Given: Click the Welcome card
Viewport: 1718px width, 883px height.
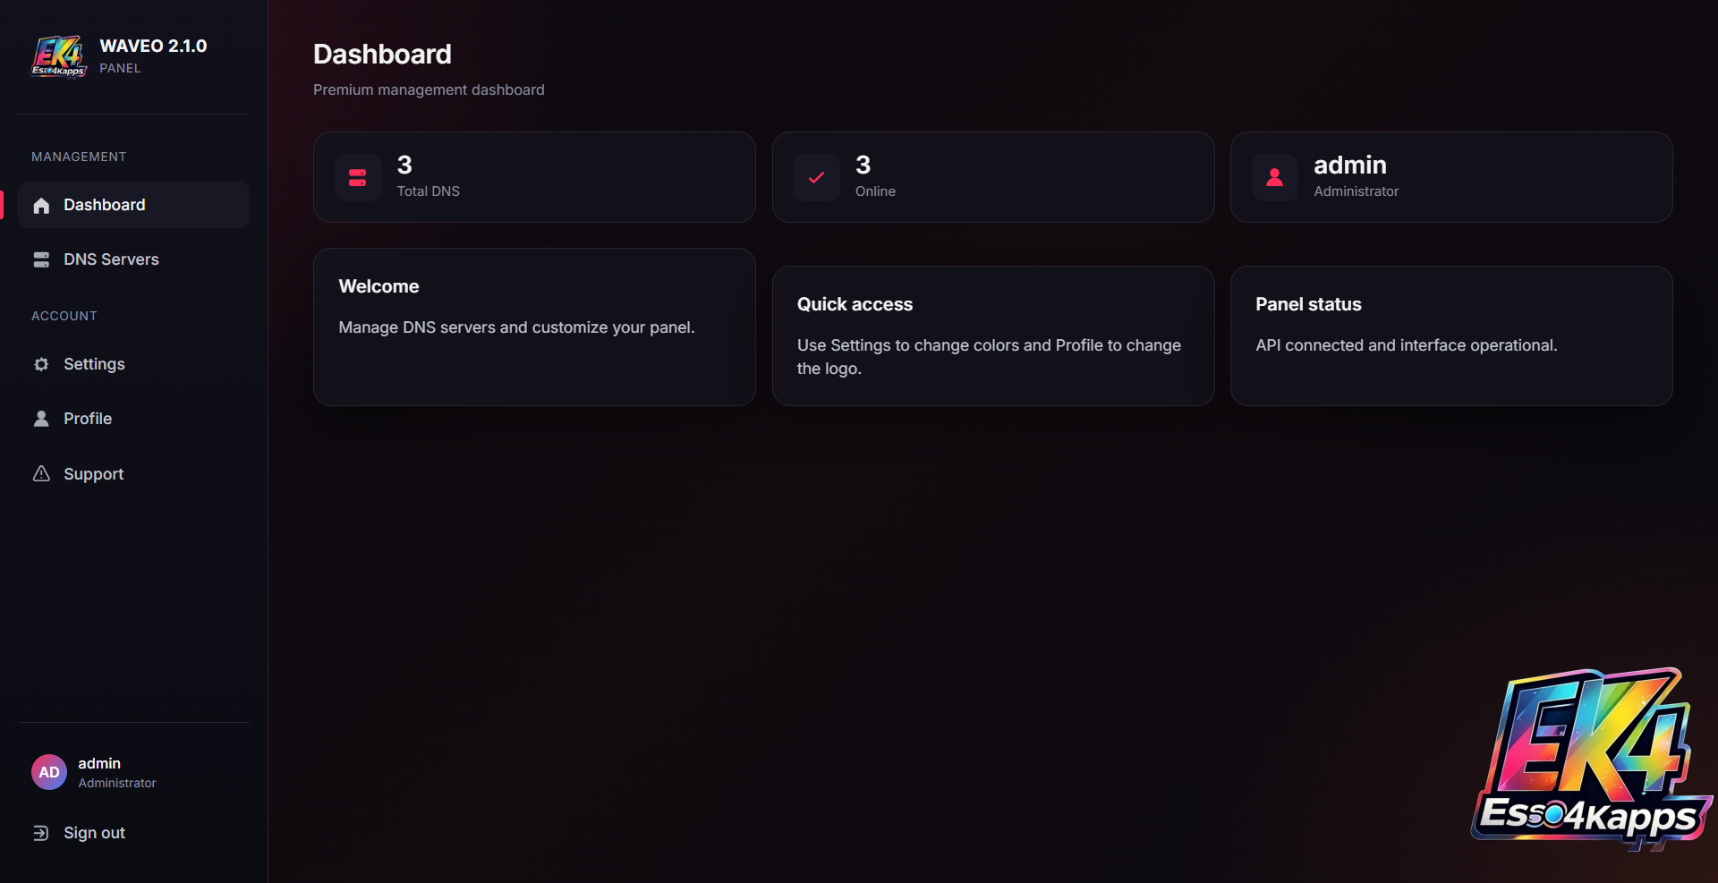Looking at the screenshot, I should click(x=534, y=327).
